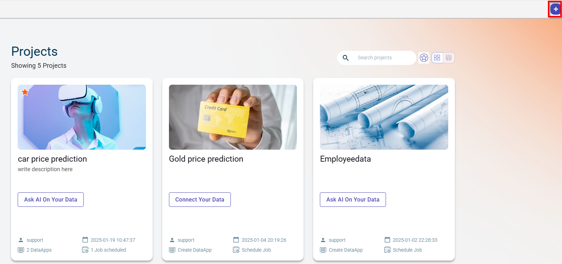
Task: Click Schedule Job calendar icon under Employeedata
Action: [387, 250]
